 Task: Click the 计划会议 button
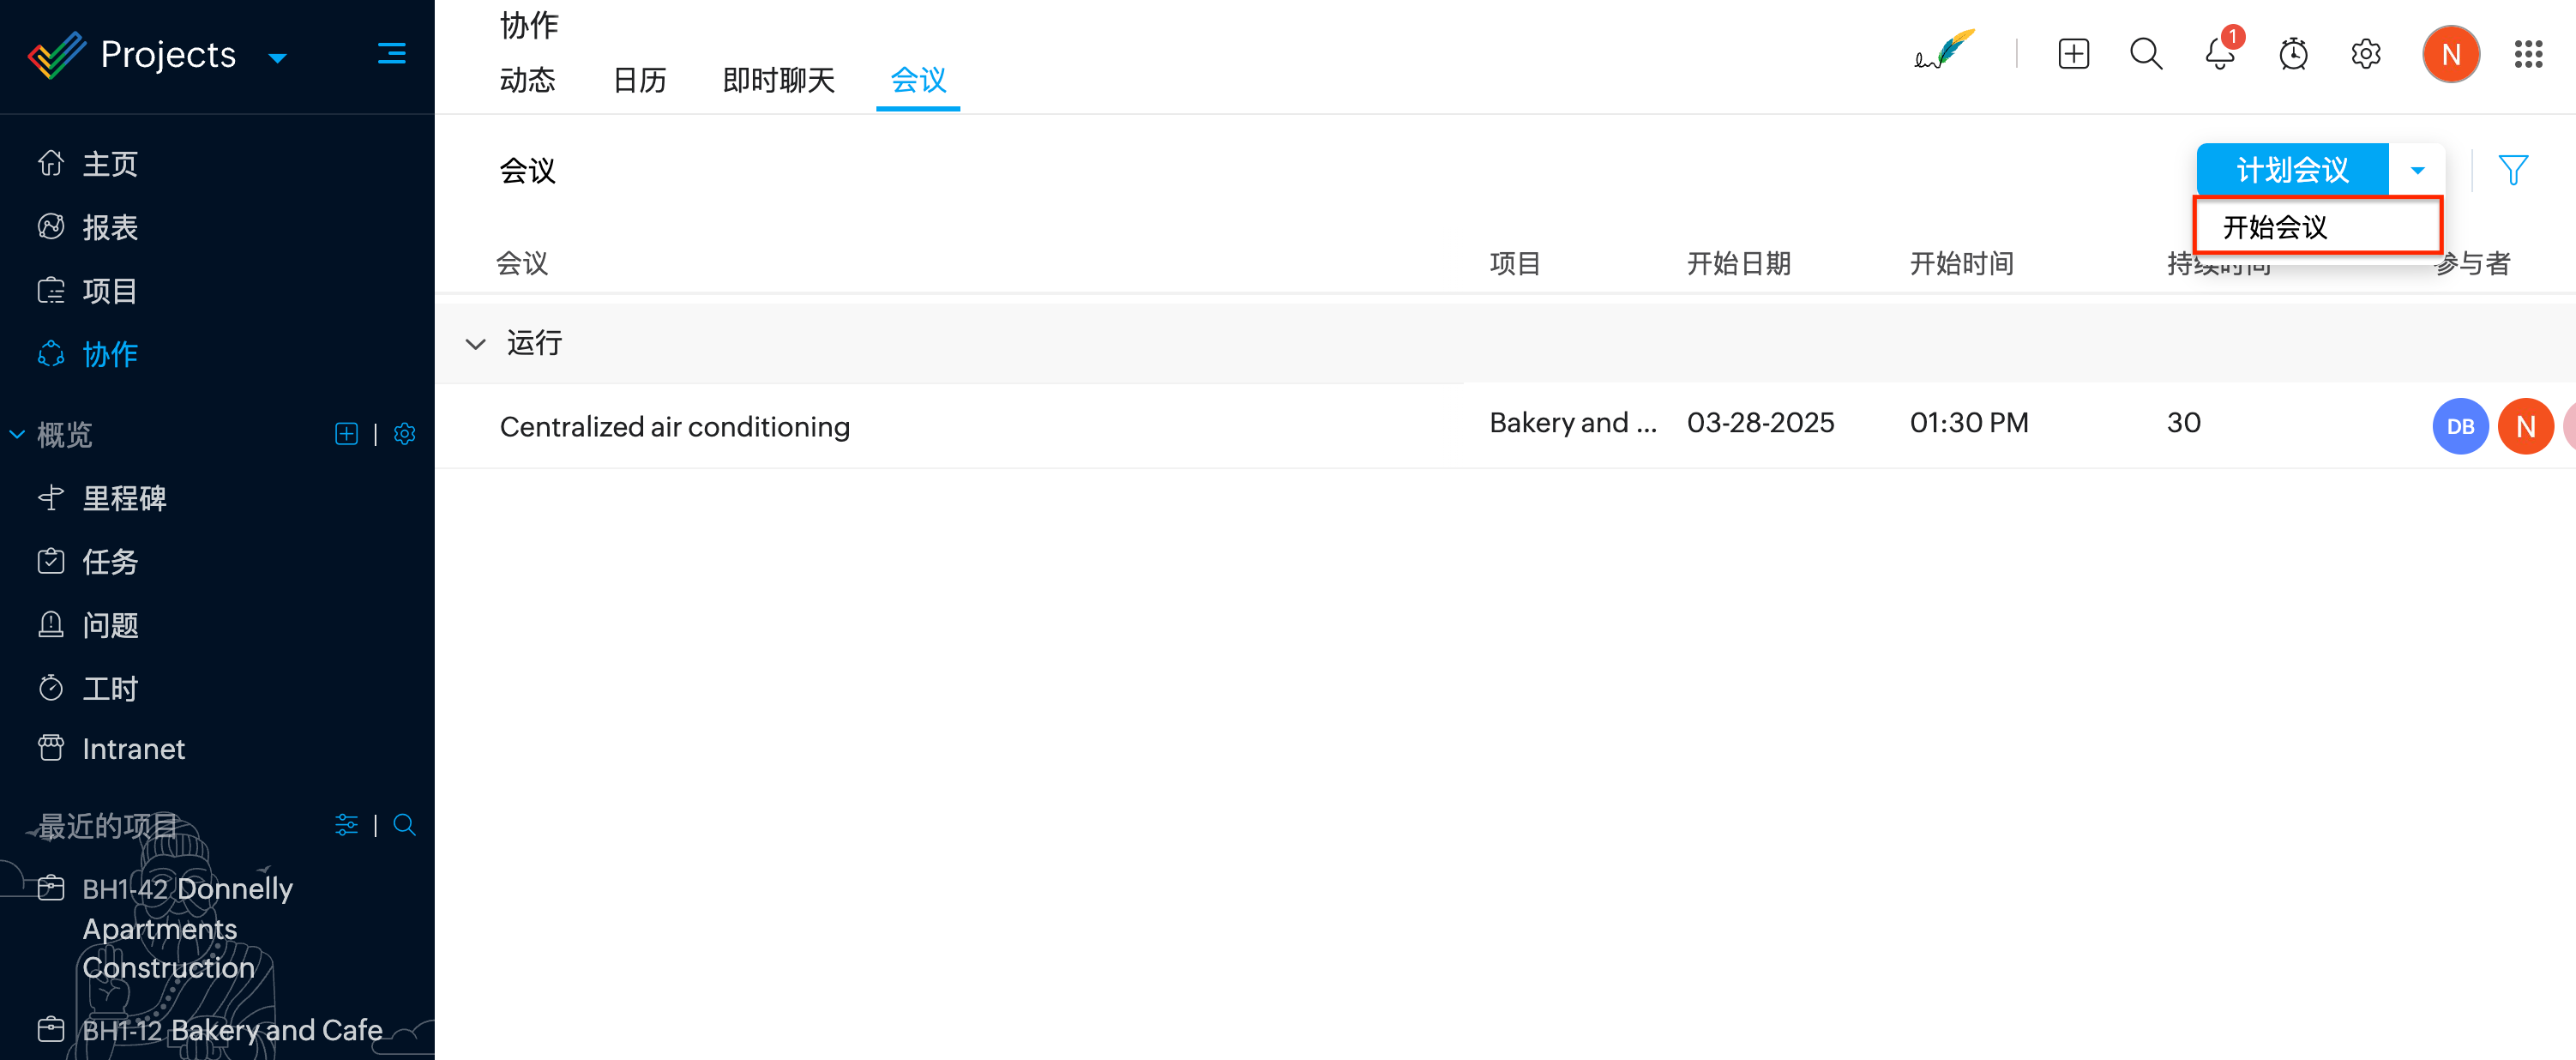tap(2291, 170)
